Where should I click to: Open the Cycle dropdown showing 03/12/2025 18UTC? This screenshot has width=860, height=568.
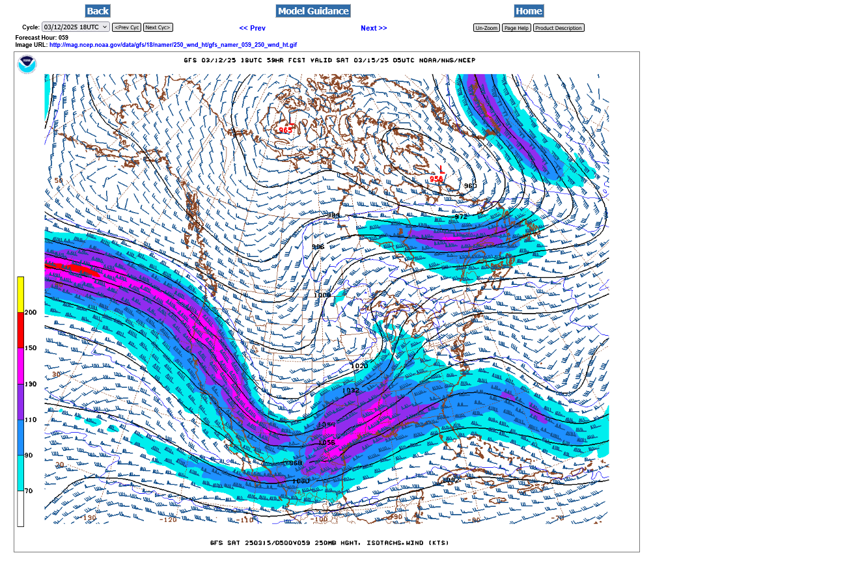pos(76,27)
